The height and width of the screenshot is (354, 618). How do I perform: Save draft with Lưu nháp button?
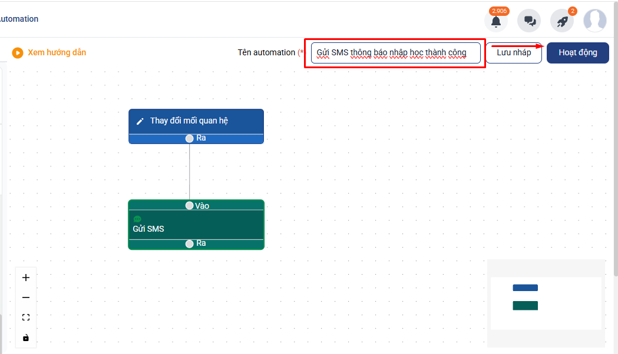(x=514, y=53)
